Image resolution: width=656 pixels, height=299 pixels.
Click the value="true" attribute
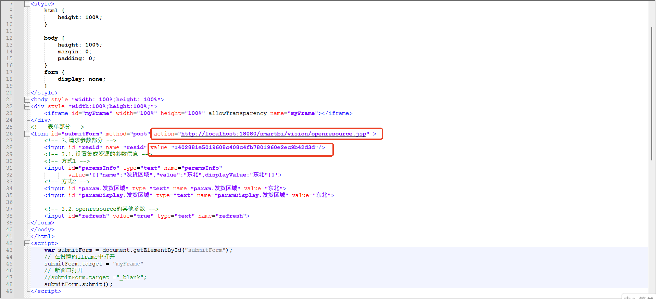pyautogui.click(x=133, y=216)
